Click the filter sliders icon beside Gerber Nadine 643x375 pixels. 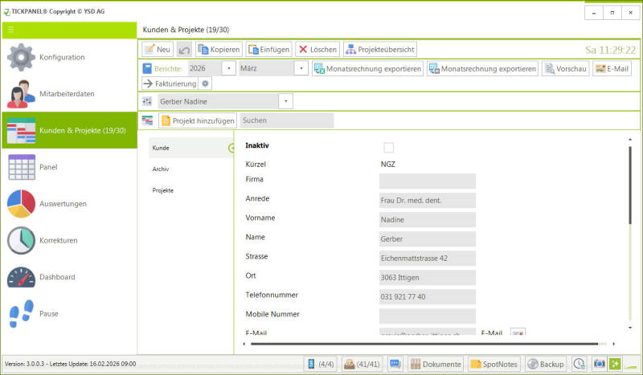click(147, 101)
